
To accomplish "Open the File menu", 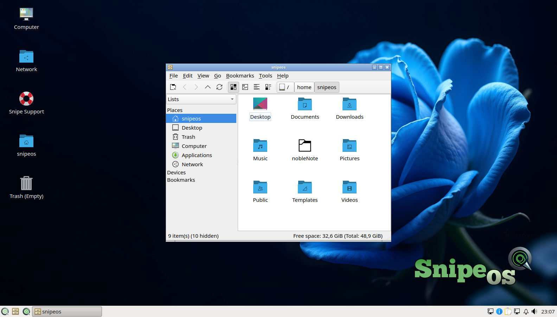I will pos(174,76).
